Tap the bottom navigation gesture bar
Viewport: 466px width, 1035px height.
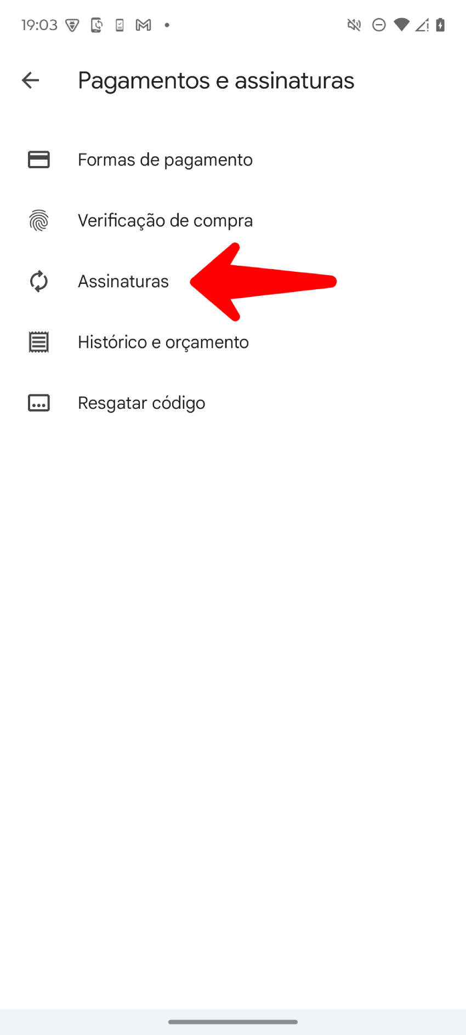coord(233,1022)
